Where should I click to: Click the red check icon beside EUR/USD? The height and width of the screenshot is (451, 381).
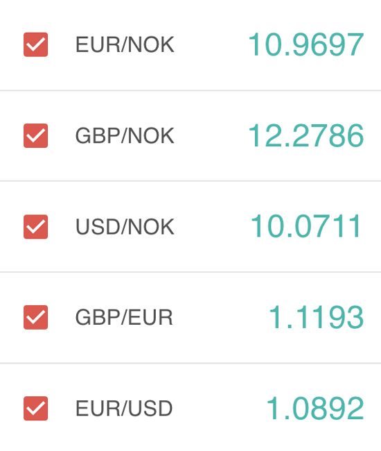(x=35, y=409)
